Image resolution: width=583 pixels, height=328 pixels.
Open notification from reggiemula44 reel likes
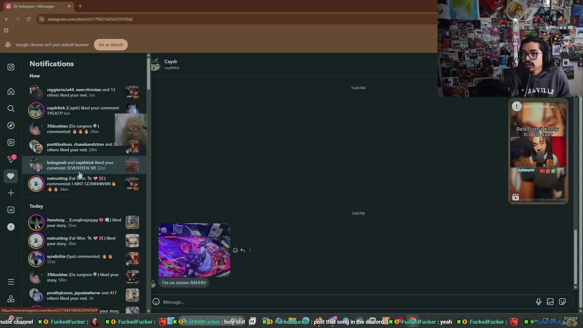[x=84, y=92]
